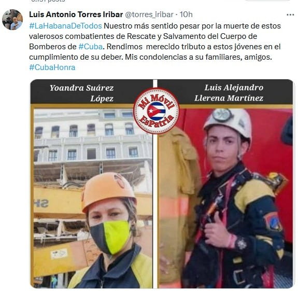Open the @torres_iribar handle profile
Image resolution: width=298 pixels, height=291 pixels.
click(x=149, y=15)
